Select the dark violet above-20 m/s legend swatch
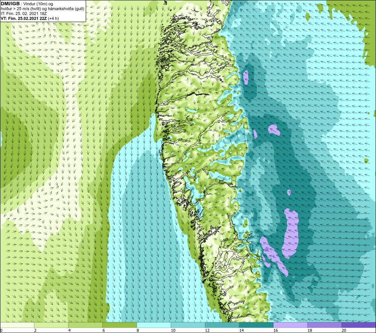 (x=359, y=325)
